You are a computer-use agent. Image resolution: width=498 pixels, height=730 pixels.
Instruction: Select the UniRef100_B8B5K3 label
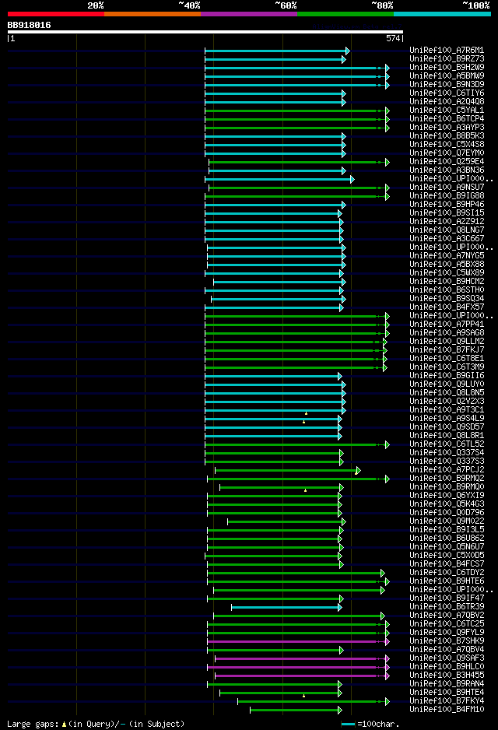447,136
